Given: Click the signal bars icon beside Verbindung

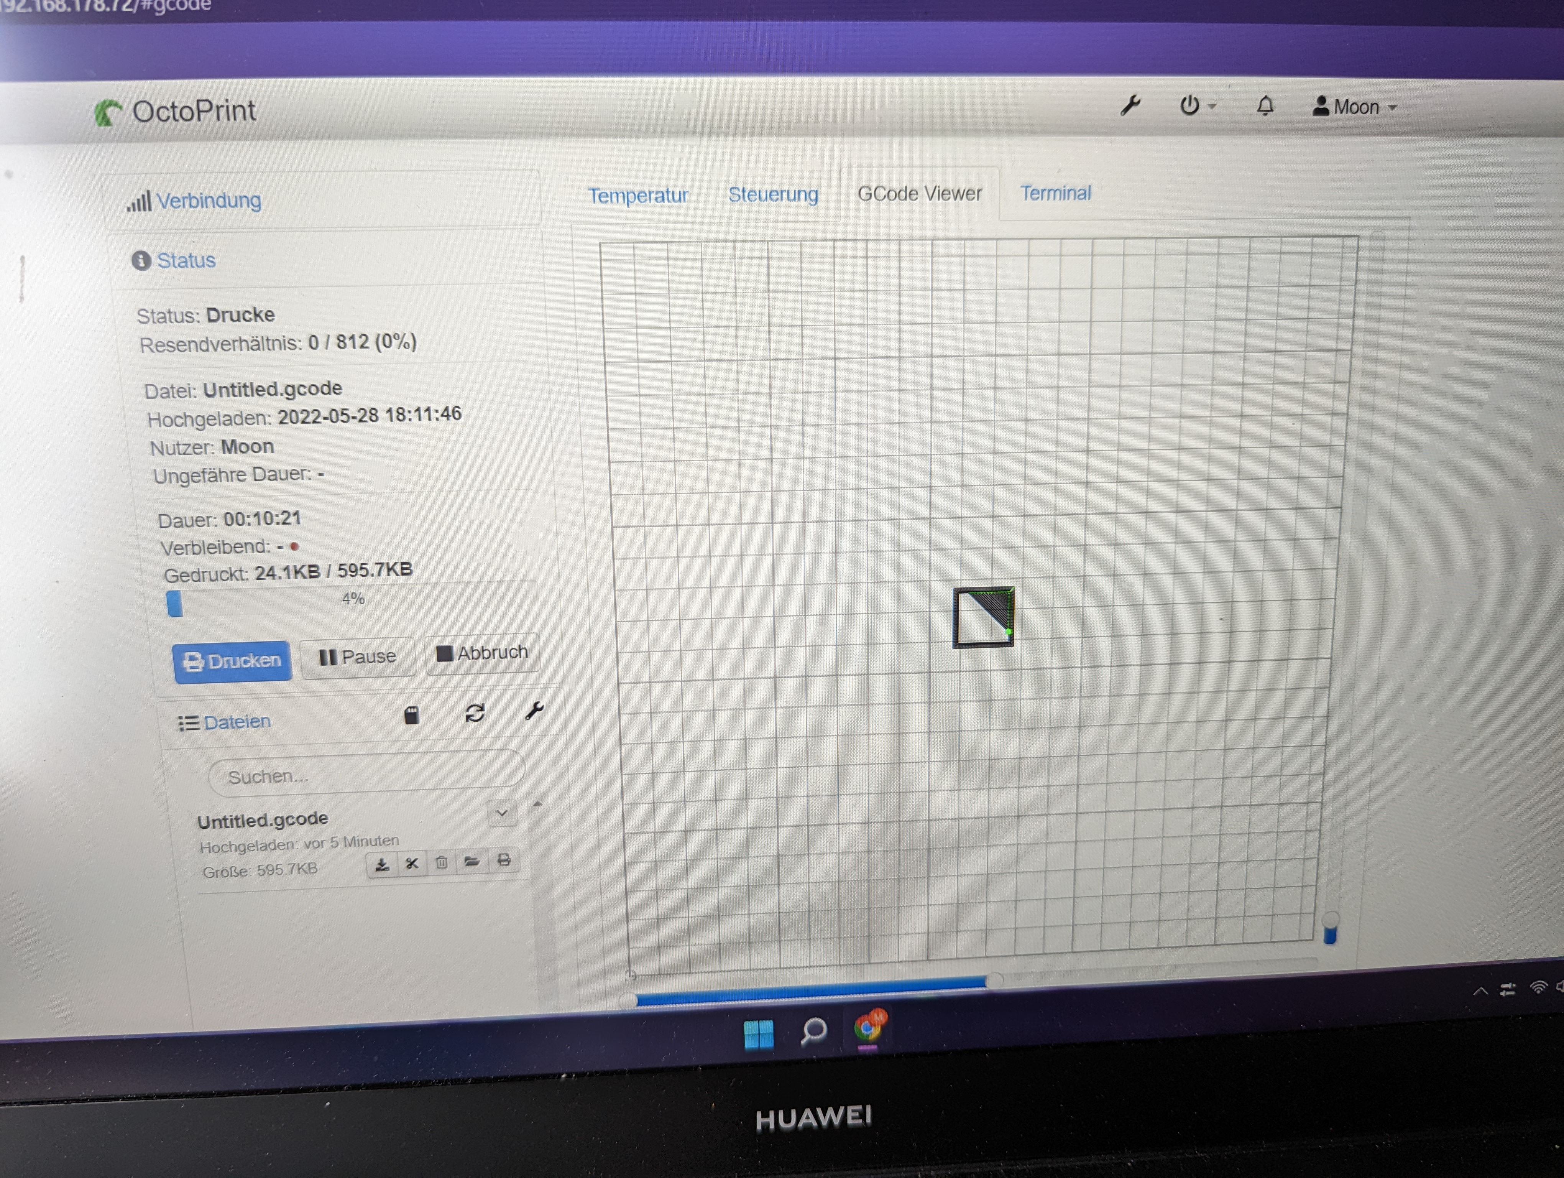Looking at the screenshot, I should [x=139, y=202].
